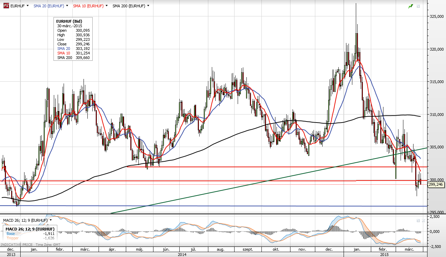The height and width of the screenshot is (257, 446).
Task: Open the SMA 200 (EURHUF) dropdown
Action: click(148, 6)
